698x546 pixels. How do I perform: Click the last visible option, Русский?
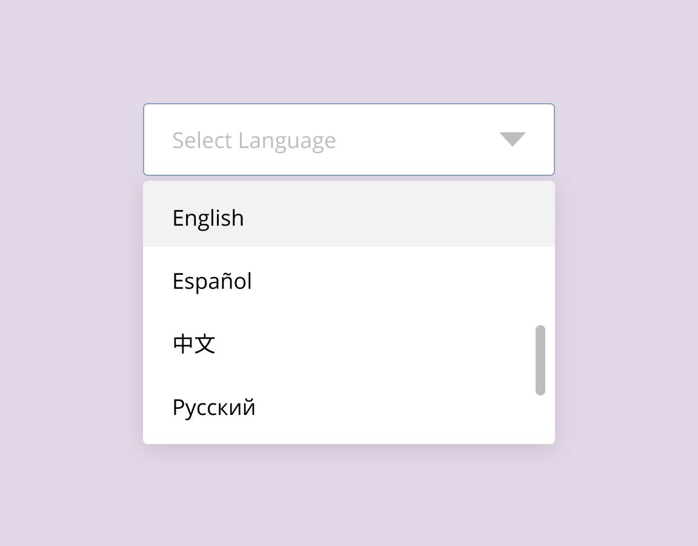pyautogui.click(x=214, y=406)
